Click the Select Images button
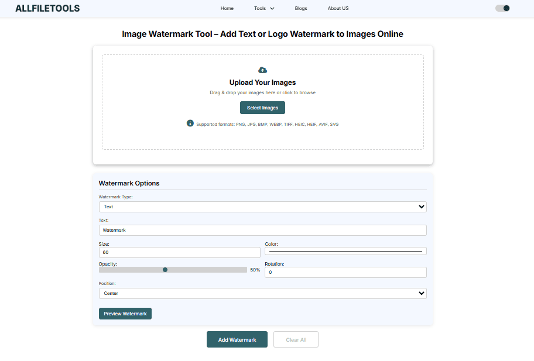This screenshot has height=361, width=534. (262, 108)
